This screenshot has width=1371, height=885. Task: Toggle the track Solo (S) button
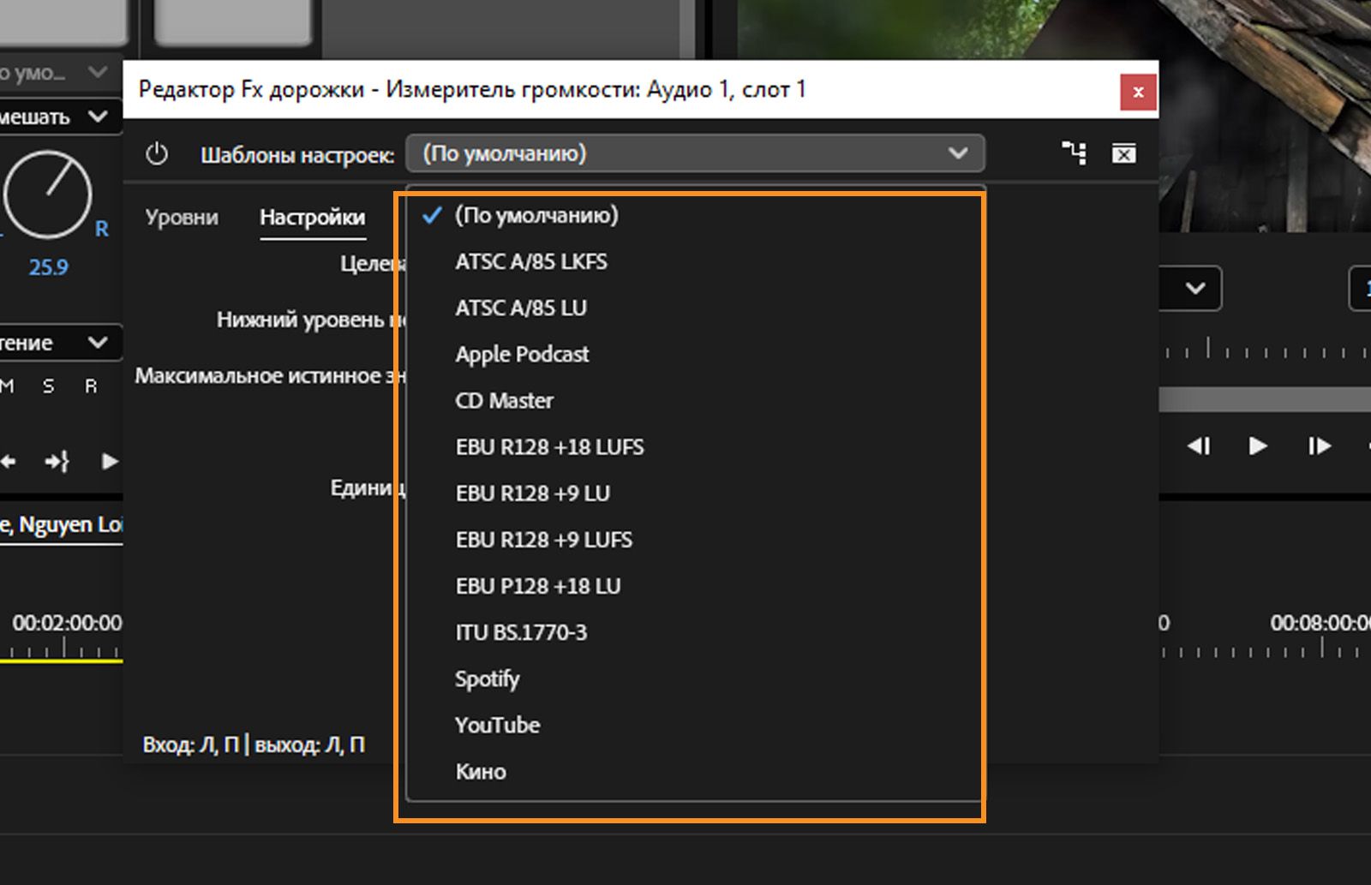pos(48,386)
